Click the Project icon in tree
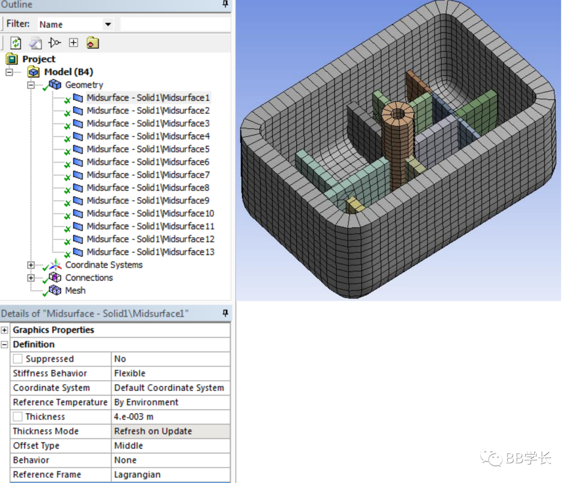The width and height of the screenshot is (570, 483). pos(12,59)
